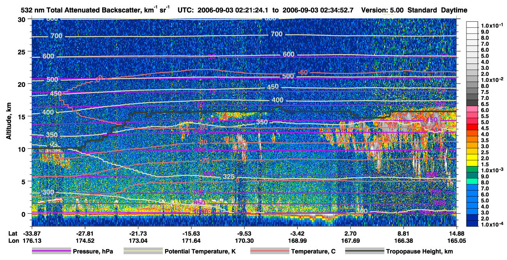Click the longitude value 174.52
507x260 pixels.
coord(85,241)
